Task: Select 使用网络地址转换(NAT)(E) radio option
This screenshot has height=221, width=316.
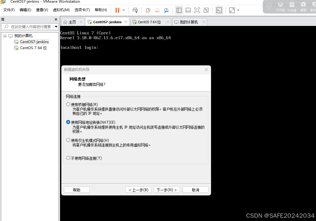Action: point(68,122)
